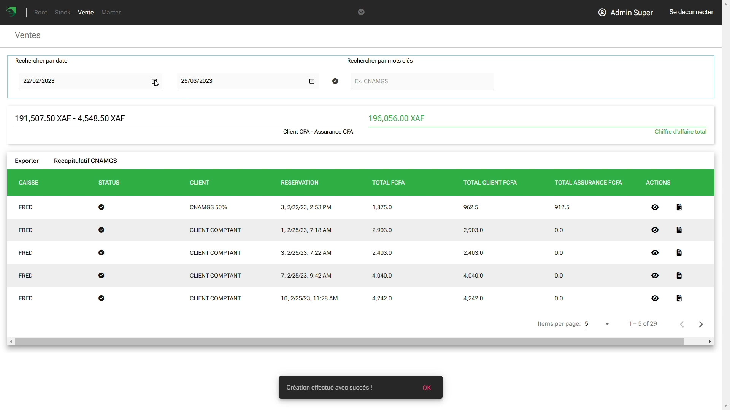Viewport: 730px width, 410px height.
Task: Click the dropdown circle icon in top bar
Action: tap(361, 12)
